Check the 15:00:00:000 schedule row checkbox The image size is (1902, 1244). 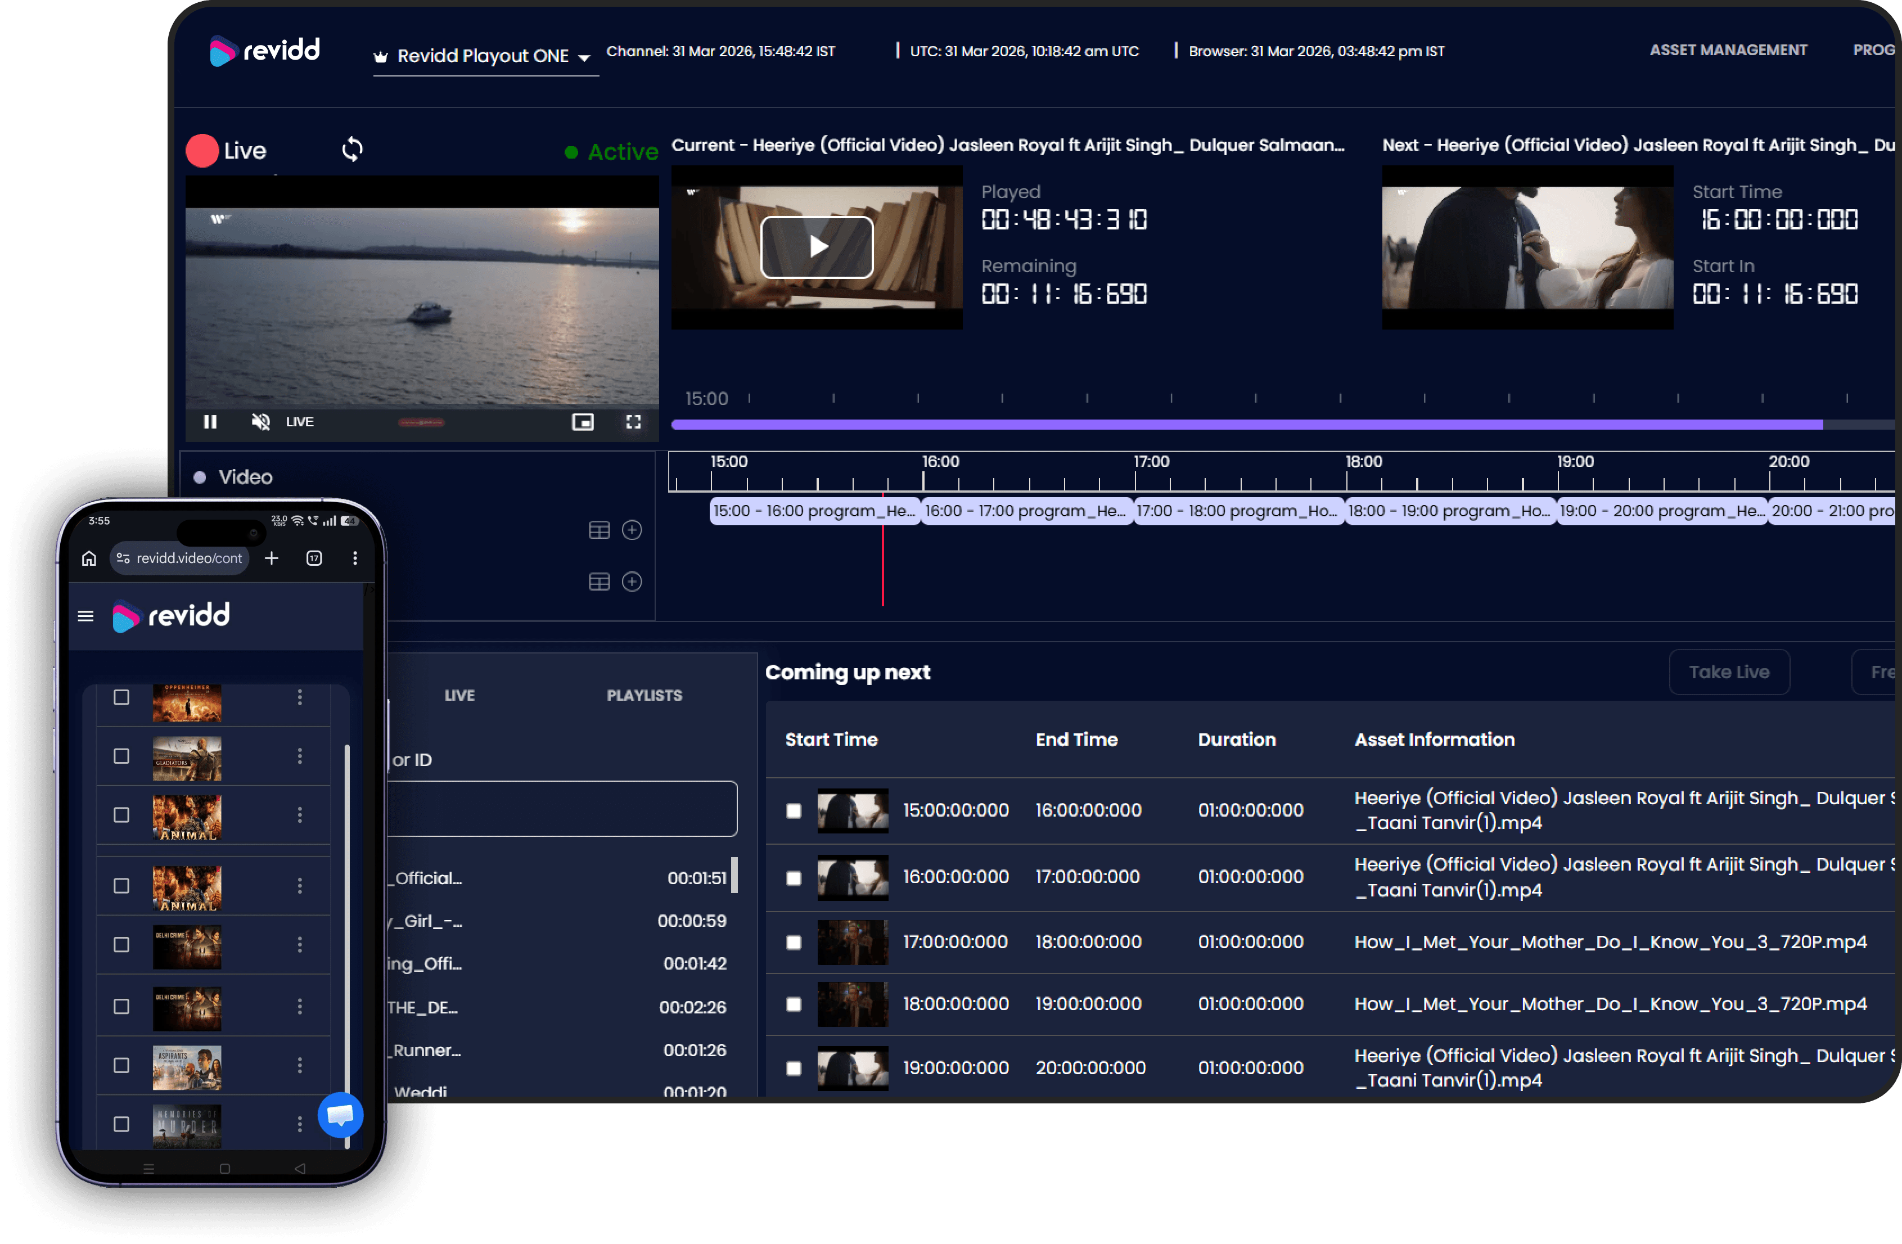point(794,811)
